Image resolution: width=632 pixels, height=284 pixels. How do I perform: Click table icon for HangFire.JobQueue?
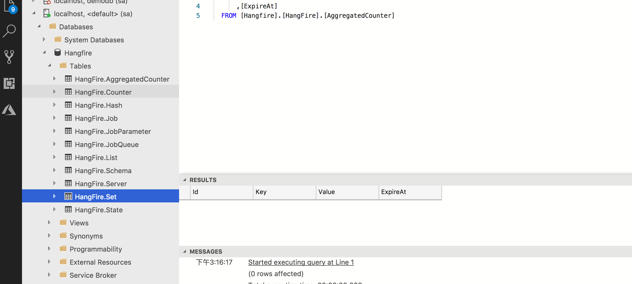click(68, 144)
